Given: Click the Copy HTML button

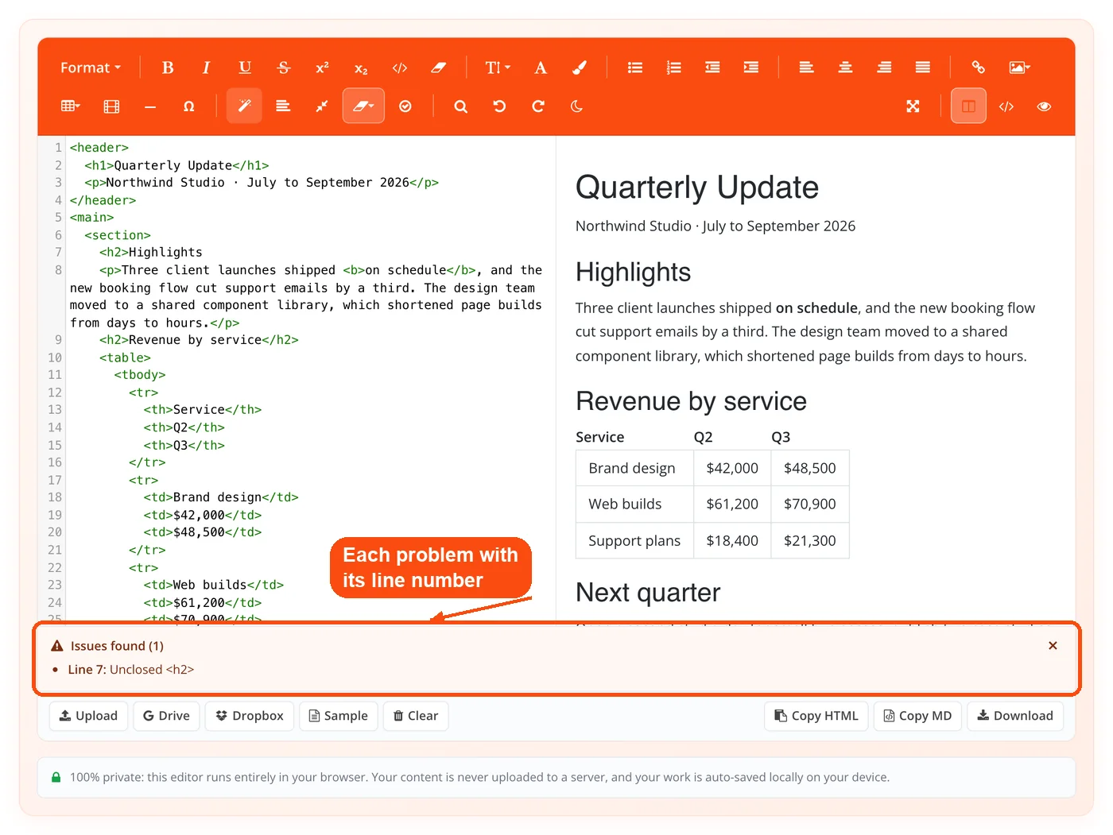Looking at the screenshot, I should pyautogui.click(x=816, y=716).
